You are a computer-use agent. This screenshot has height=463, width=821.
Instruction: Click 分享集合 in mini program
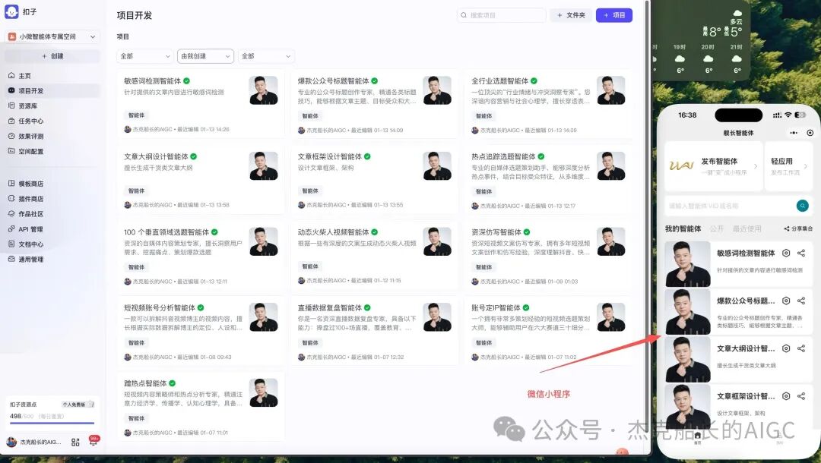click(798, 229)
